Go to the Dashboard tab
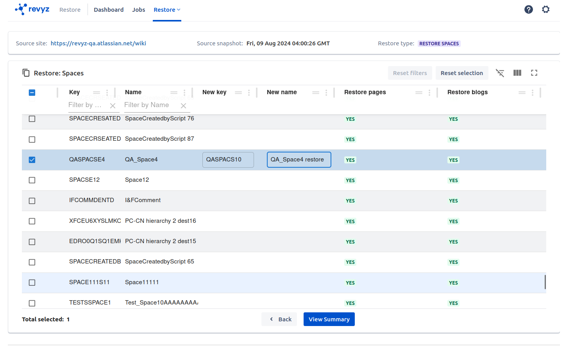 [109, 10]
